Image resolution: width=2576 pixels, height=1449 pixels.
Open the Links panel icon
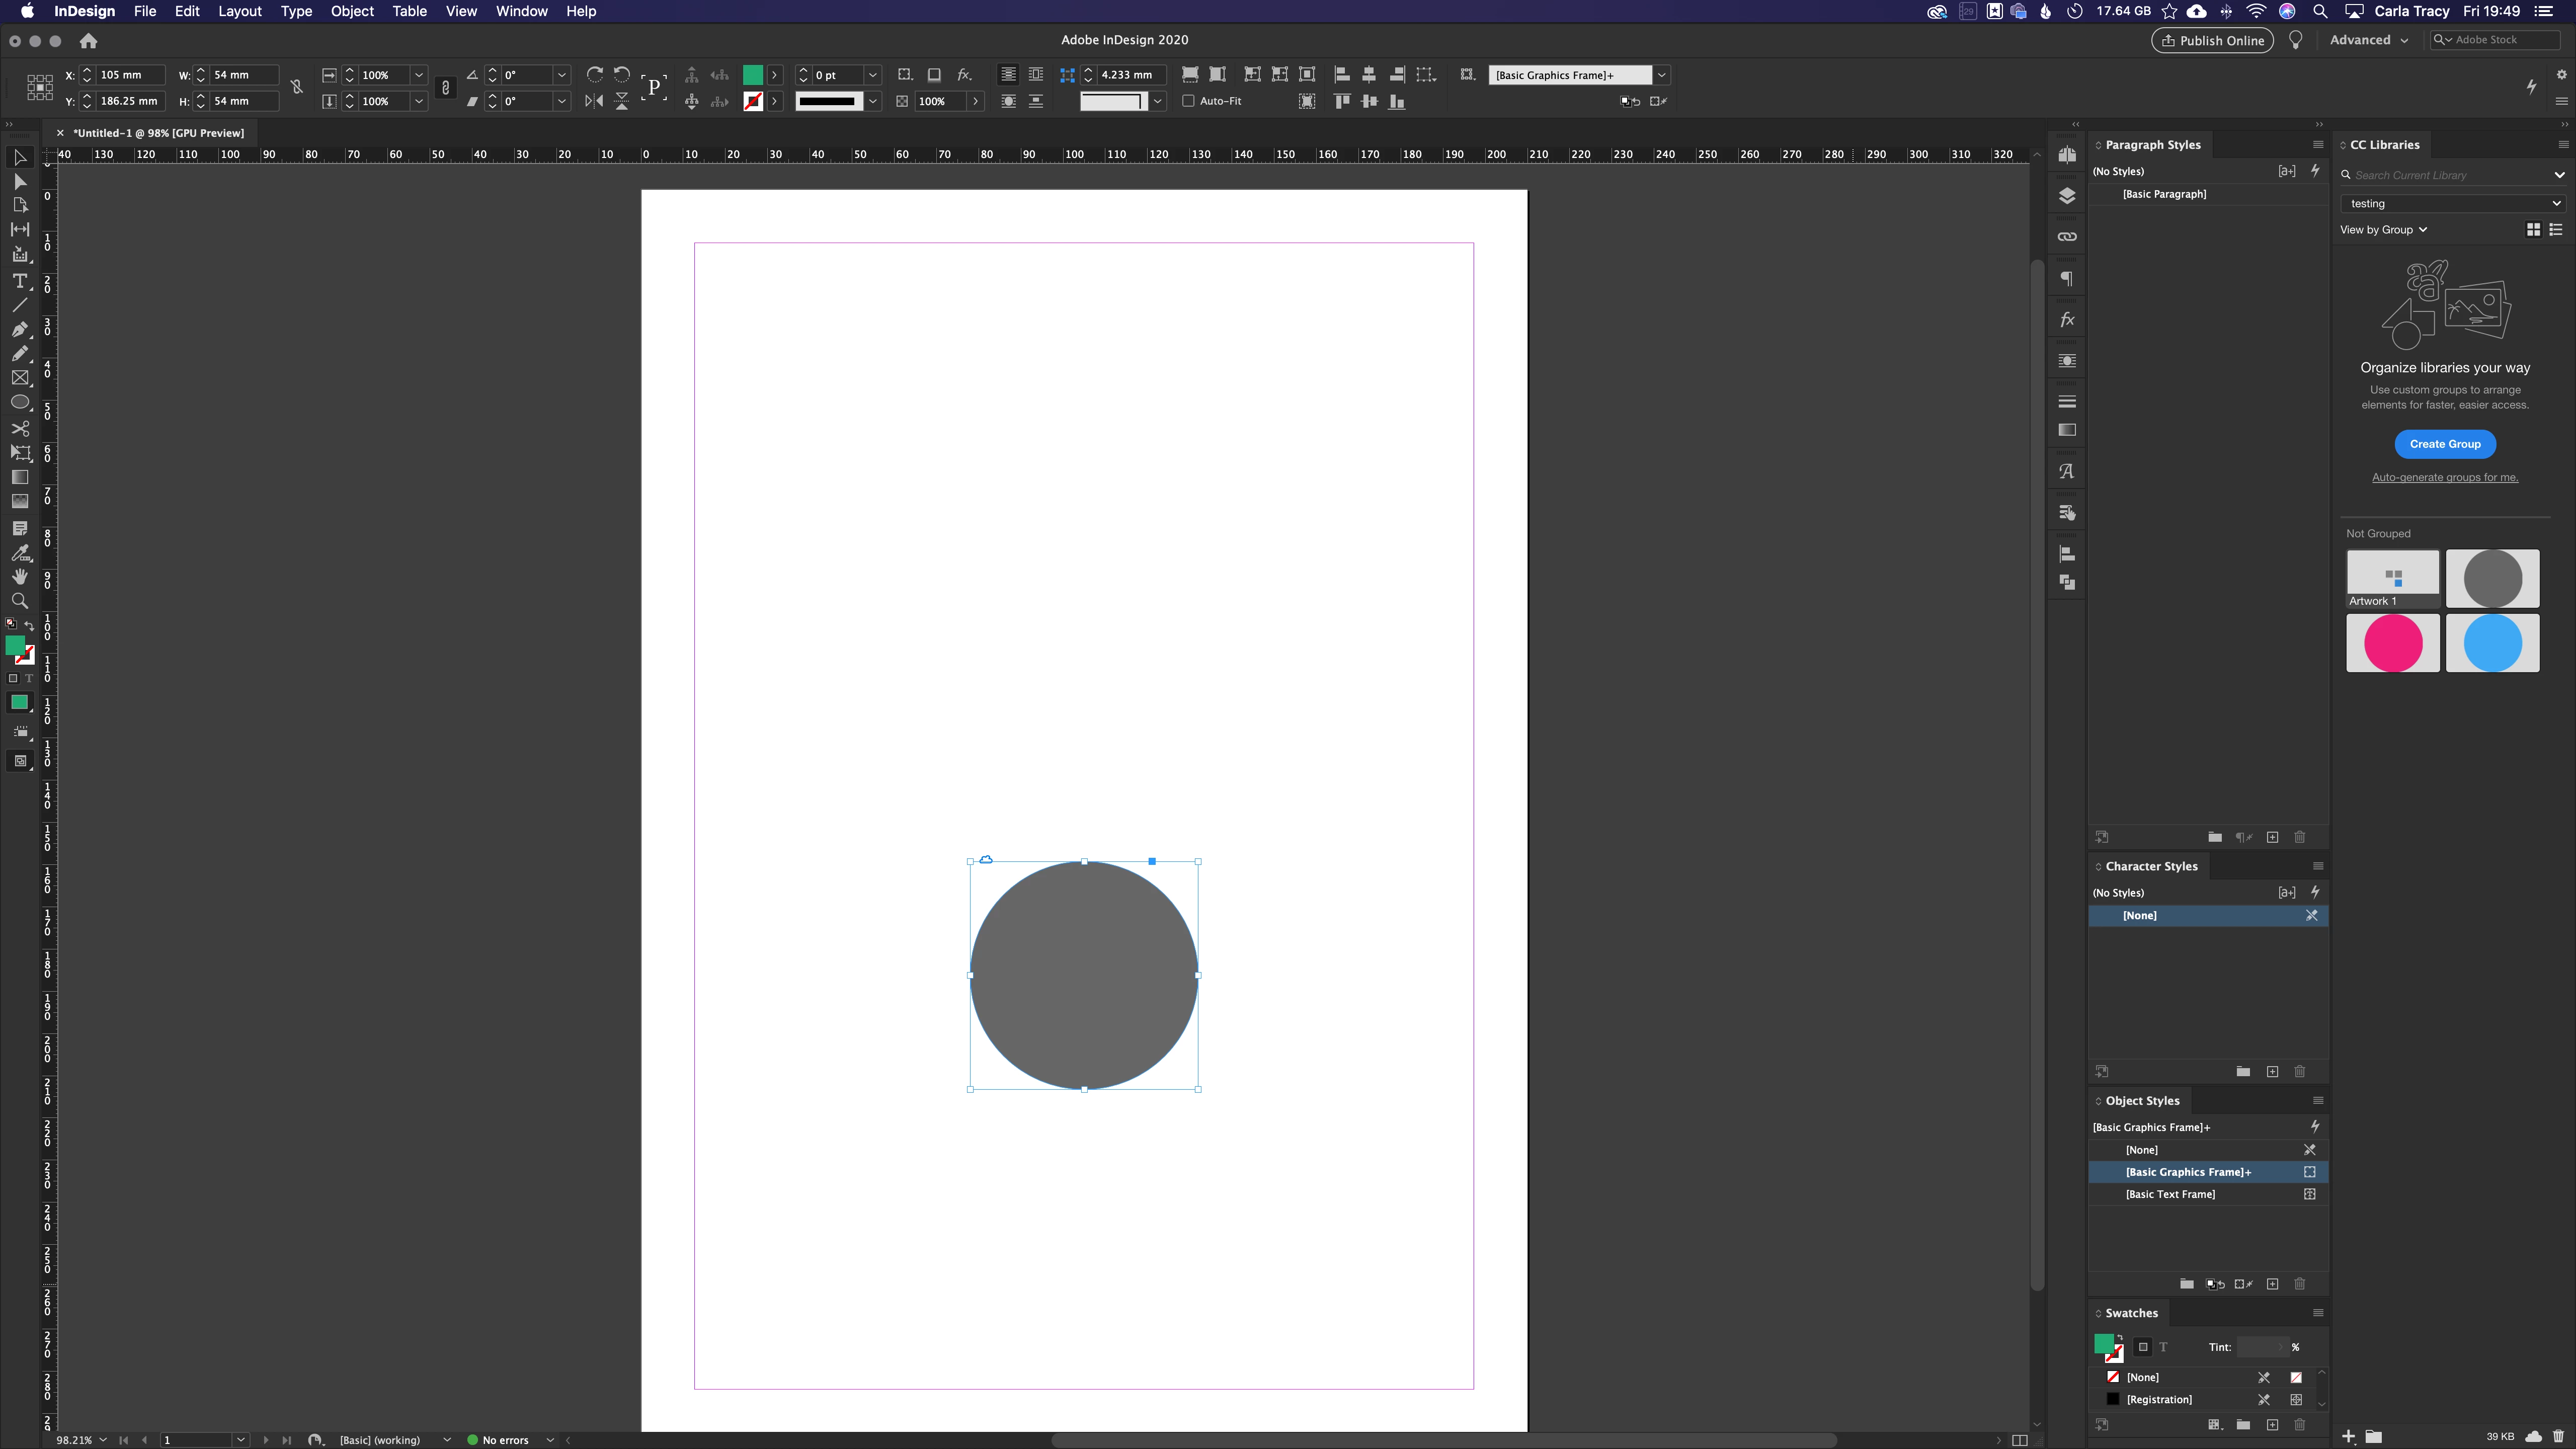point(2067,237)
